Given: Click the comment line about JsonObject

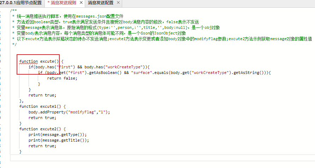Looking at the screenshot, I should [x=99, y=33].
